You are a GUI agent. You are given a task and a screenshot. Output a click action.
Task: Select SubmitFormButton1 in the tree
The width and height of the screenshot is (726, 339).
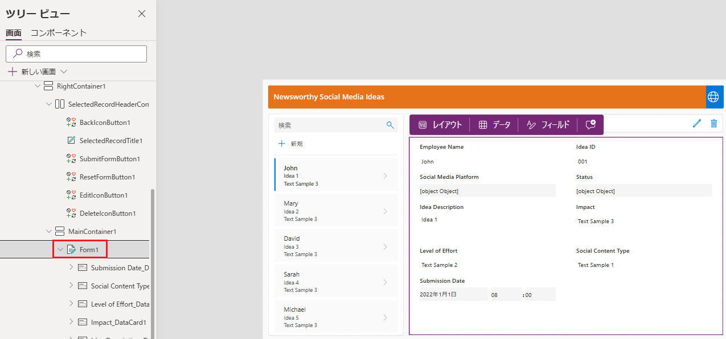pos(110,159)
